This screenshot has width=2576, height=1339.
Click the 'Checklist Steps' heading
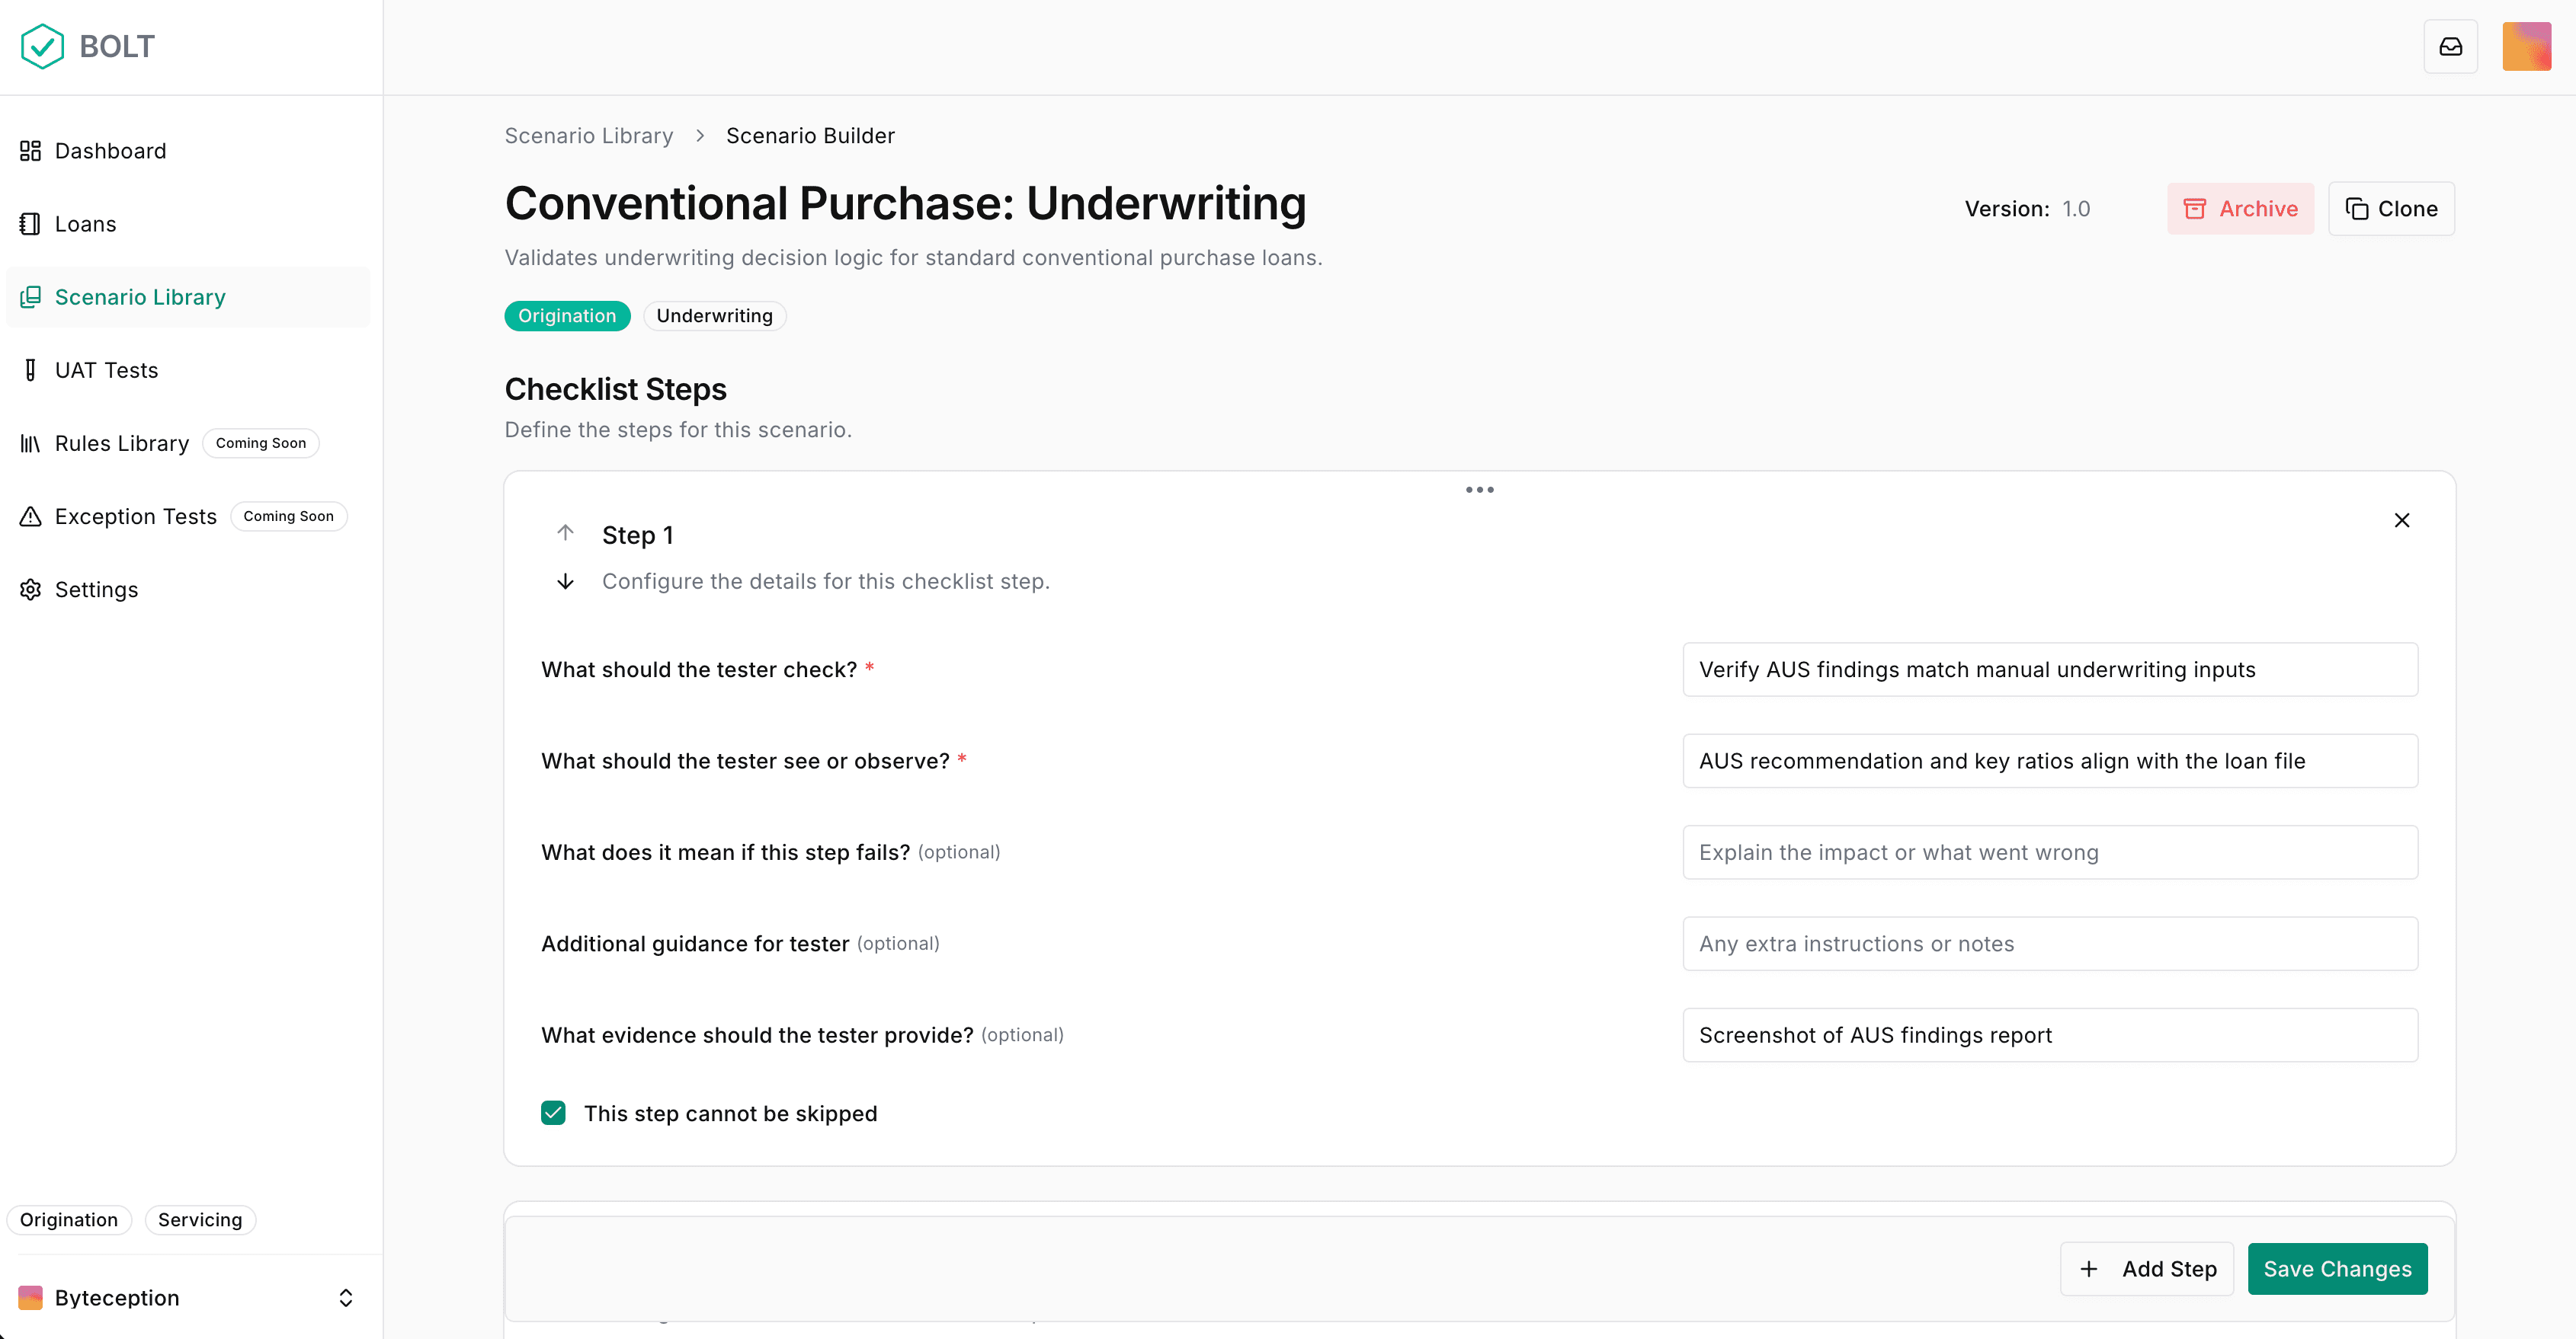pos(615,390)
